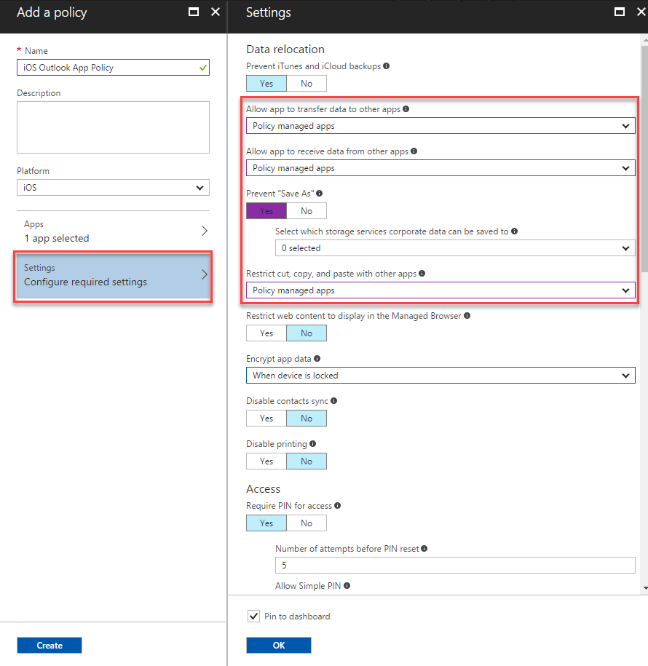The image size is (648, 666).
Task: Click info icon next to Disable printing
Action: [312, 443]
